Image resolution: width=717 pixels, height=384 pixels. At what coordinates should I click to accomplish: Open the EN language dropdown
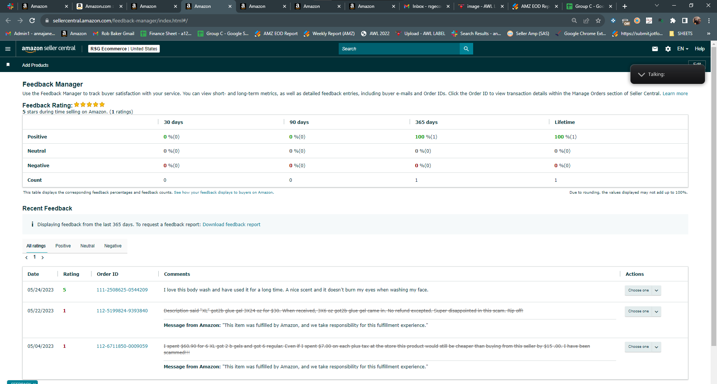coord(683,49)
